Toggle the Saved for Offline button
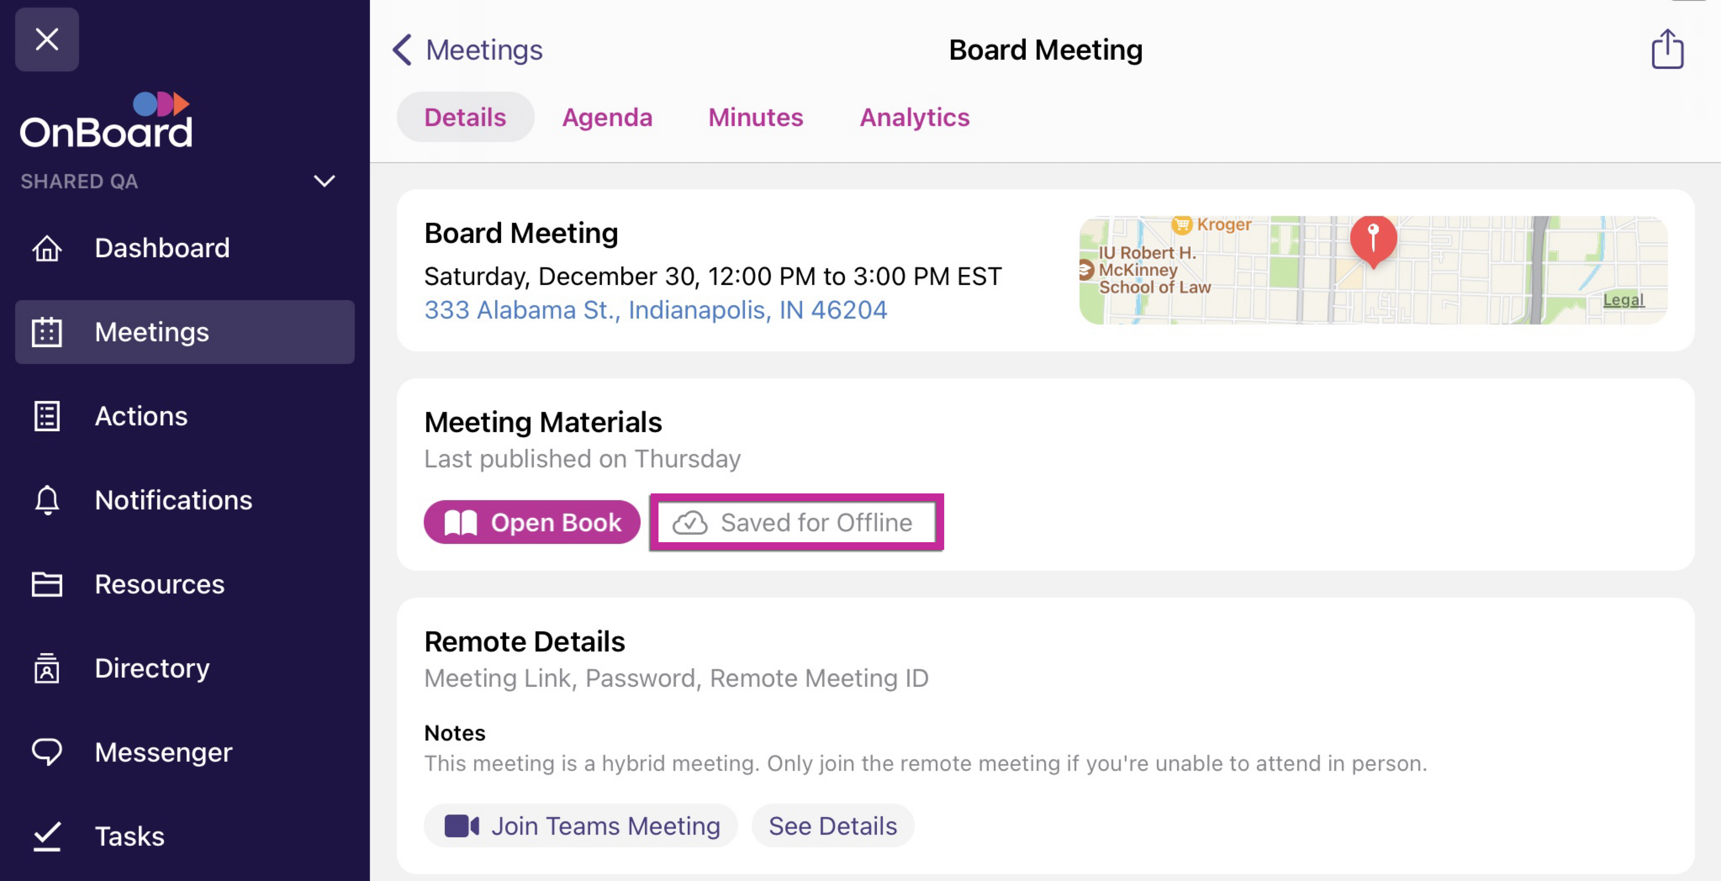This screenshot has width=1721, height=881. [796, 522]
